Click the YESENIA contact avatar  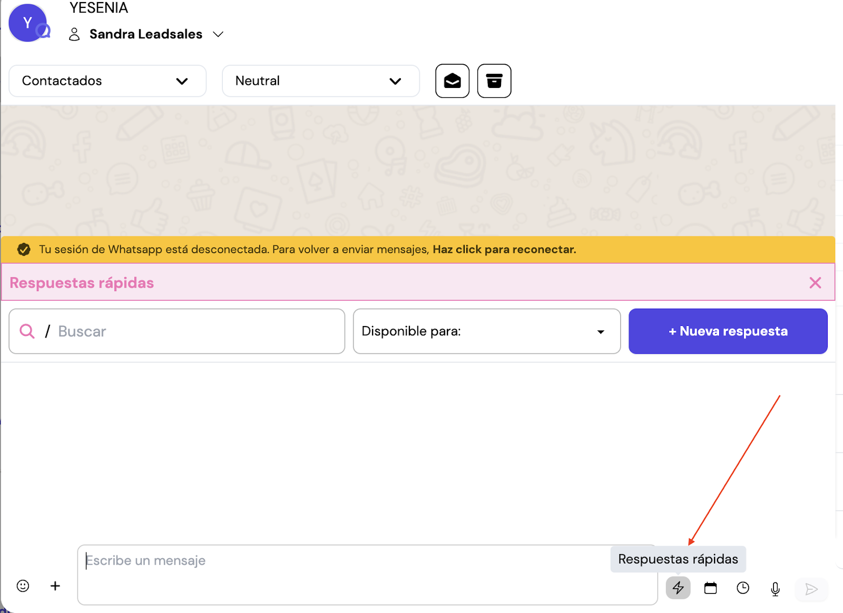[28, 23]
